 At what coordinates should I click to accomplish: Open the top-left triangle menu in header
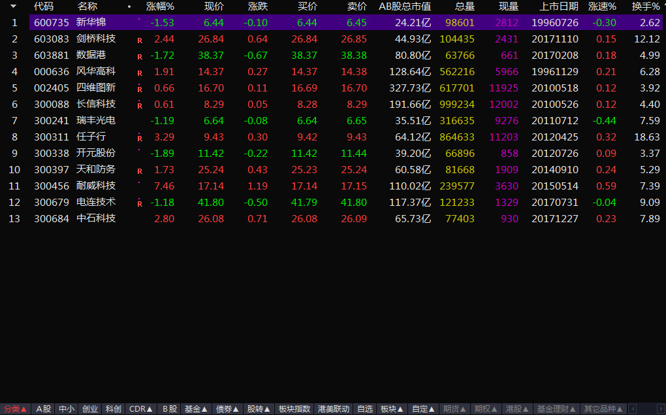pos(13,7)
